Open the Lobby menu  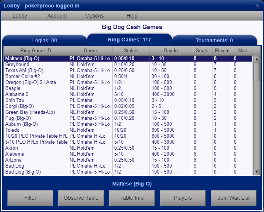(20, 16)
